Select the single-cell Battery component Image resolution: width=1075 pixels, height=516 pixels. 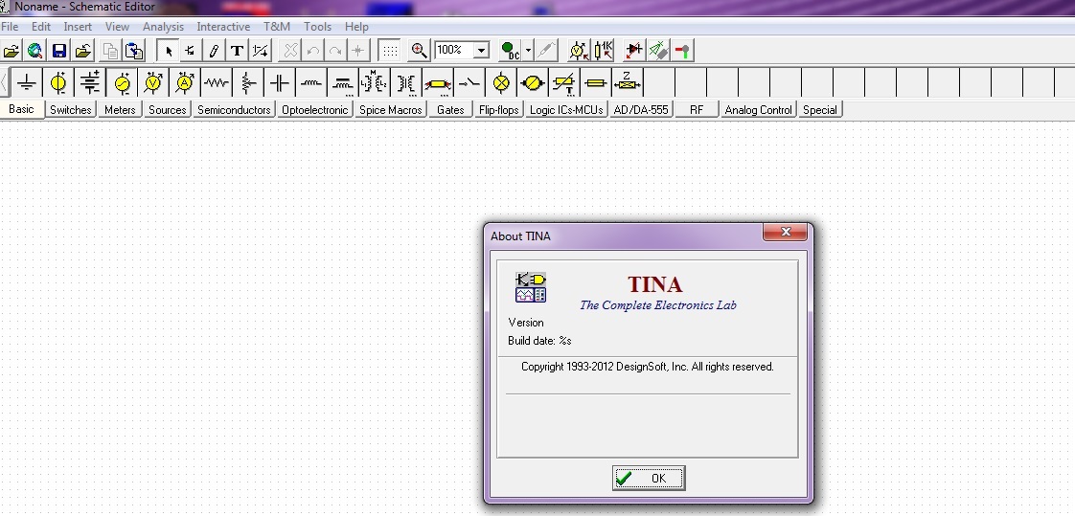coord(58,83)
